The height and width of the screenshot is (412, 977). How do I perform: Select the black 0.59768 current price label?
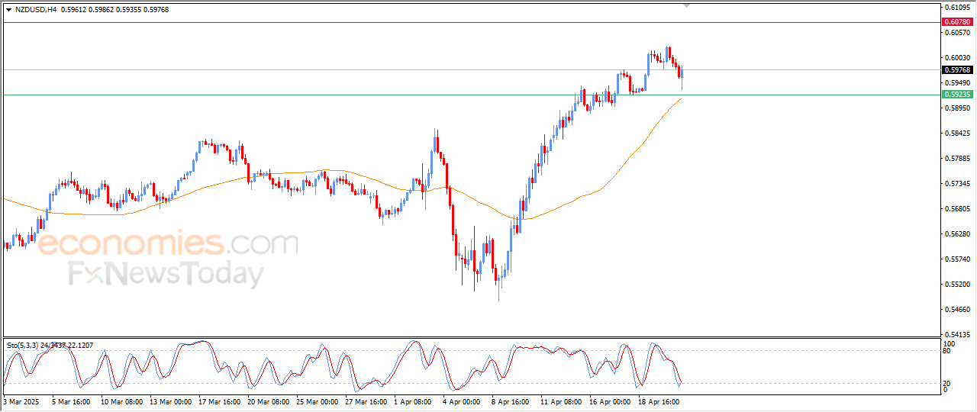[957, 70]
